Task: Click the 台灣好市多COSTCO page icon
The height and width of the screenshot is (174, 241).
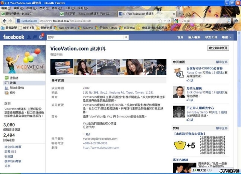Action: tap(179, 72)
